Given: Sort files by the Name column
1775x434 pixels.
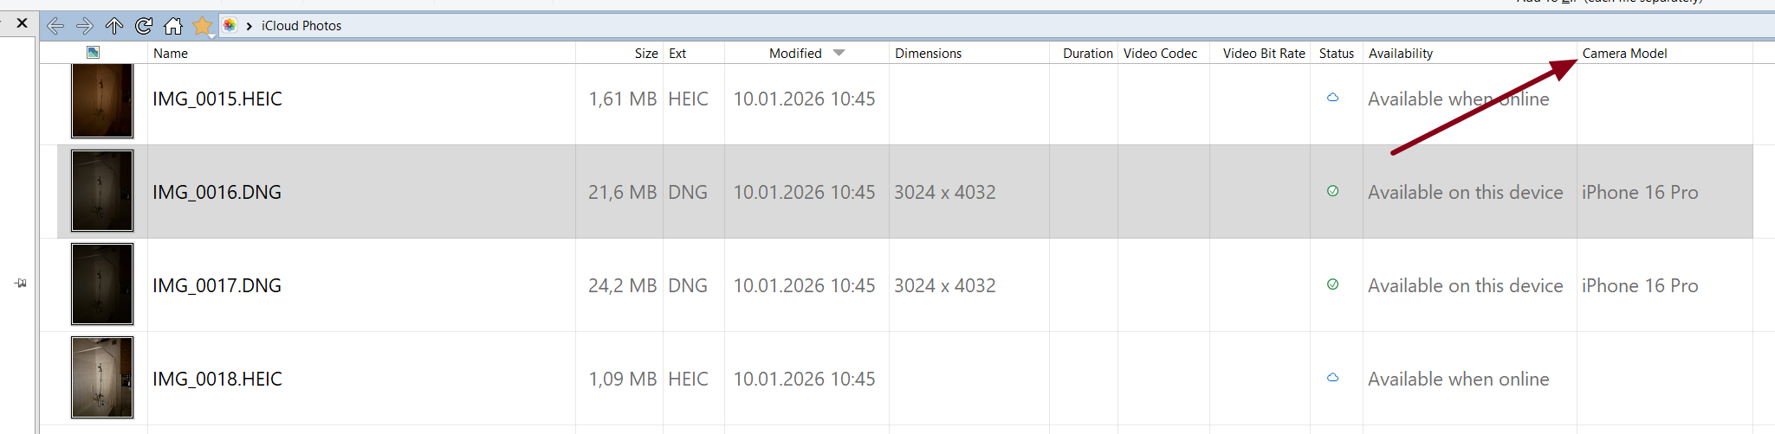Looking at the screenshot, I should pyautogui.click(x=171, y=54).
